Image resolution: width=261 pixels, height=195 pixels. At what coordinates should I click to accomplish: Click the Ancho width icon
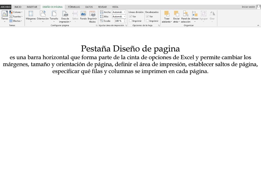[x=101, y=12]
